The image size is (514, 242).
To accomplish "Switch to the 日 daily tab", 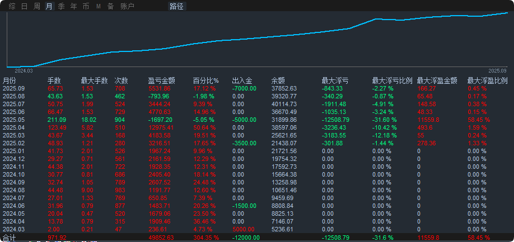I will (x=24, y=6).
